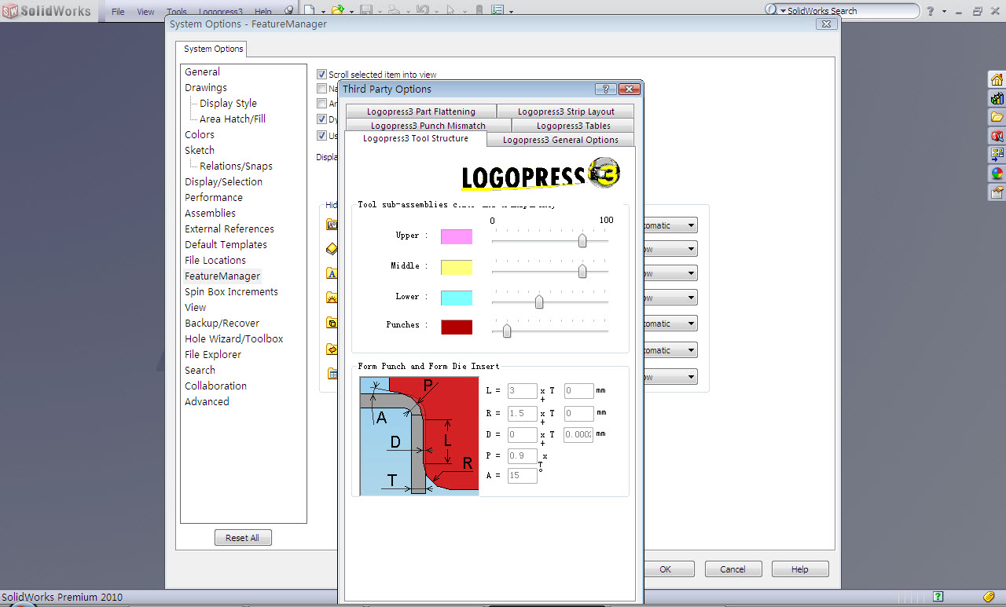The image size is (1006, 607).
Task: Toggle the checkbox labeled starting with 'An'
Action: pyautogui.click(x=321, y=104)
